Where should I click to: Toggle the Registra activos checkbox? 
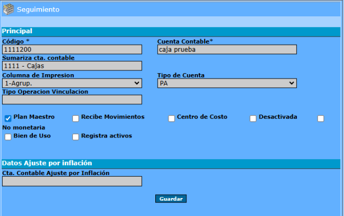tap(75, 137)
